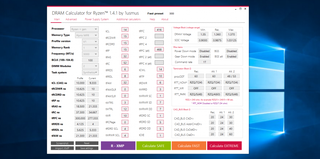Image resolution: width=320 pixels, height=159 pixels.
Task: Click the tCKE value field
Action: (x=160, y=135)
